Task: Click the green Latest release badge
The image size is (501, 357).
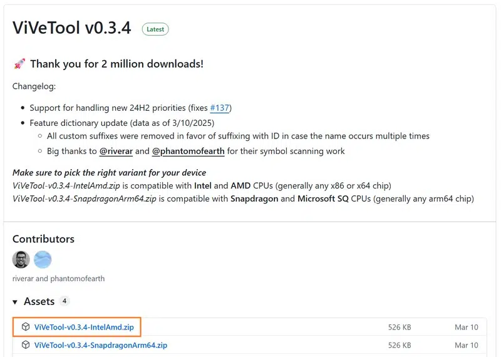Action: point(155,29)
